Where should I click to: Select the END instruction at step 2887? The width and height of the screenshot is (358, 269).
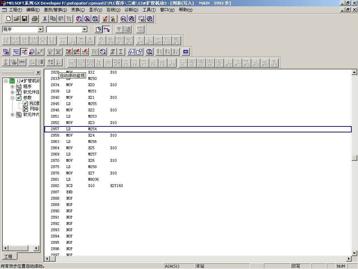70,192
